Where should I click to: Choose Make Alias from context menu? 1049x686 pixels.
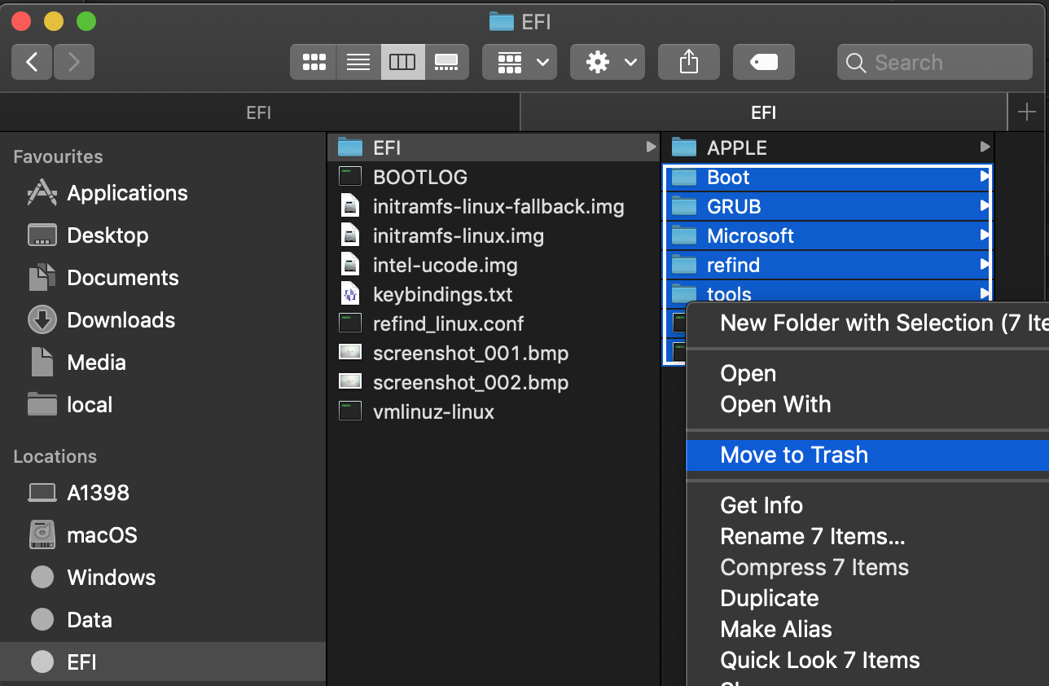(x=868, y=630)
